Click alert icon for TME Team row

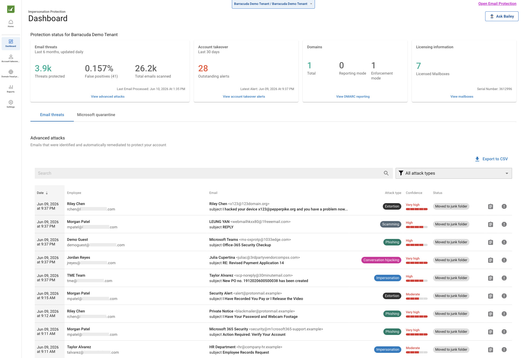[x=504, y=278]
